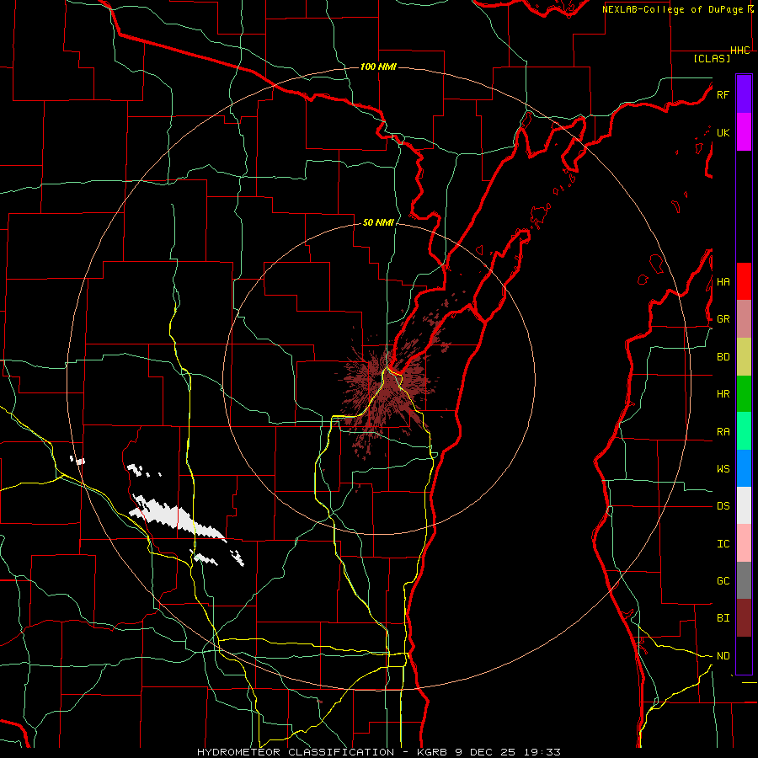Click the BI legend label
This screenshot has height=758, width=758.
pyautogui.click(x=723, y=618)
